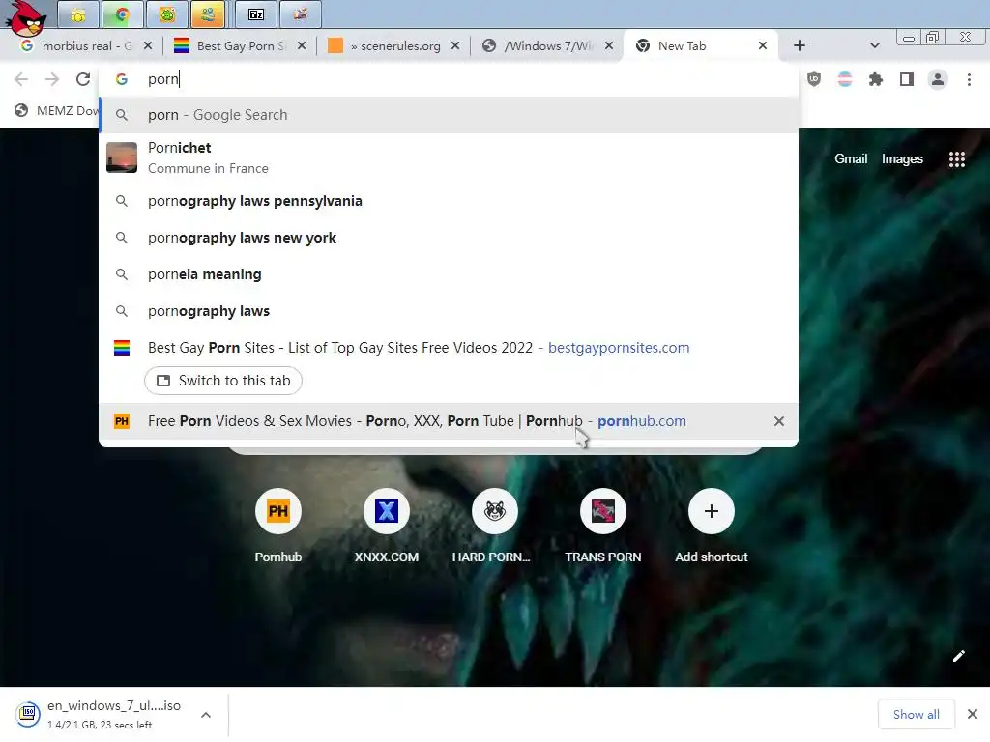Expand the ISO download options arrow
The width and height of the screenshot is (990, 742).
click(206, 715)
